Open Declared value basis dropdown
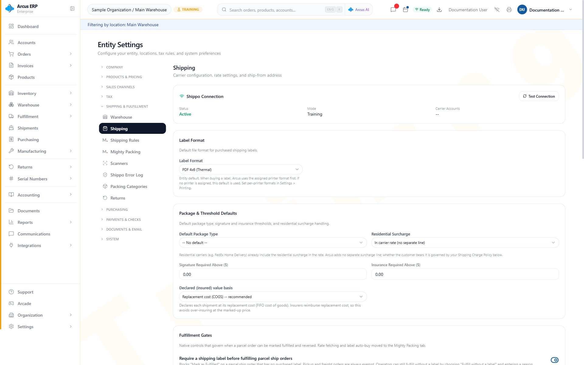Image resolution: width=584 pixels, height=365 pixels. 273,297
